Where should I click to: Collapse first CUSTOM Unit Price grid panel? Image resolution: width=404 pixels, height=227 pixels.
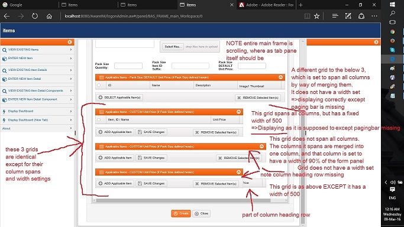click(x=238, y=112)
